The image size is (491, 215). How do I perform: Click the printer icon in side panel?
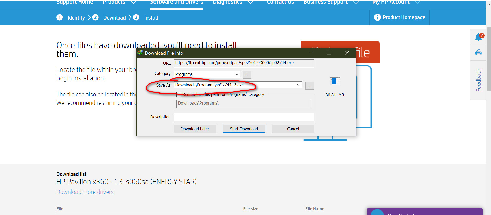point(478,53)
